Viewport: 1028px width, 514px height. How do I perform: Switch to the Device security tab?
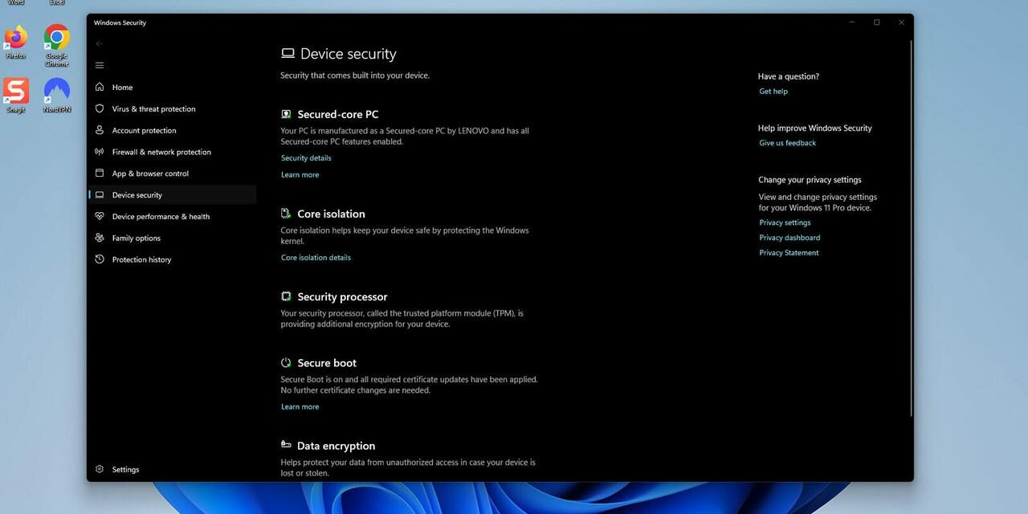tap(137, 194)
